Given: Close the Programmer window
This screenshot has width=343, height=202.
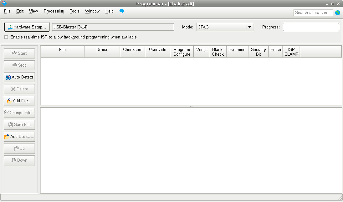Looking at the screenshot, I should pos(338,4).
